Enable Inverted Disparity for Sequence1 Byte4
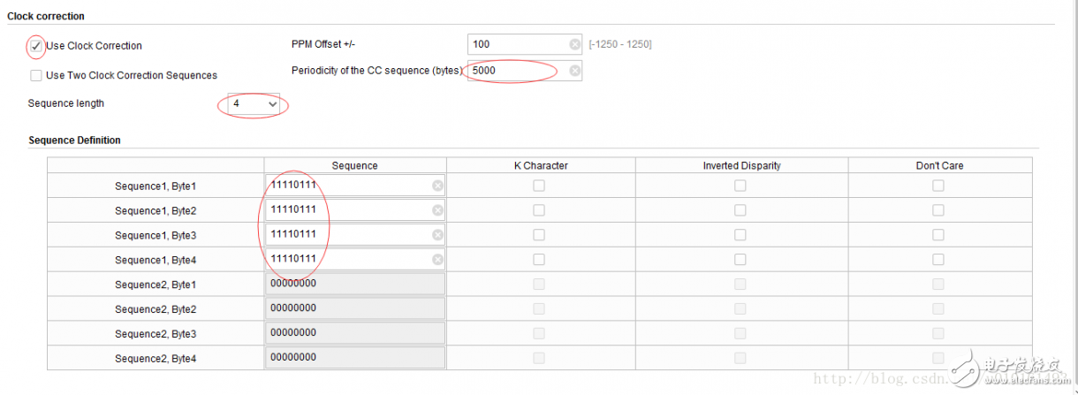The width and height of the screenshot is (1078, 395). (740, 260)
